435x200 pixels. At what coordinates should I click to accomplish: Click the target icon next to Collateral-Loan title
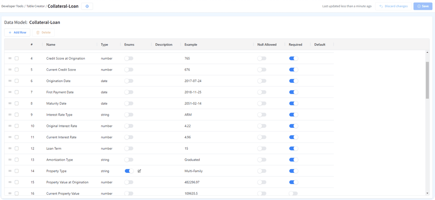click(87, 6)
